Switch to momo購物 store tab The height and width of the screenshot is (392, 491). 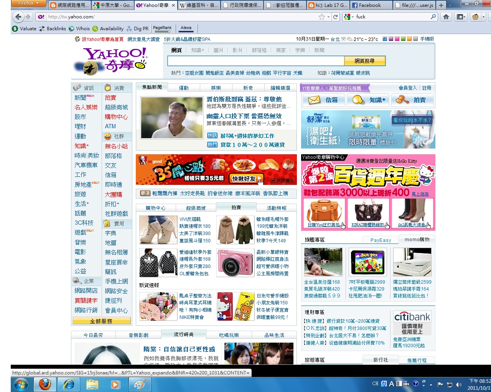point(417,240)
